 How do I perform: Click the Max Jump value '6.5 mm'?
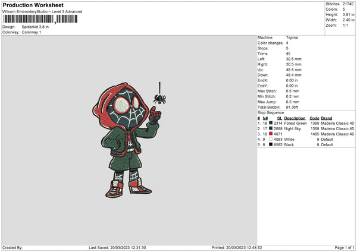pyautogui.click(x=293, y=102)
